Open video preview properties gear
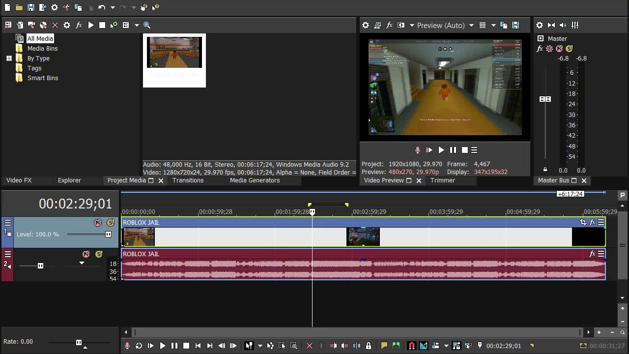 [365, 25]
